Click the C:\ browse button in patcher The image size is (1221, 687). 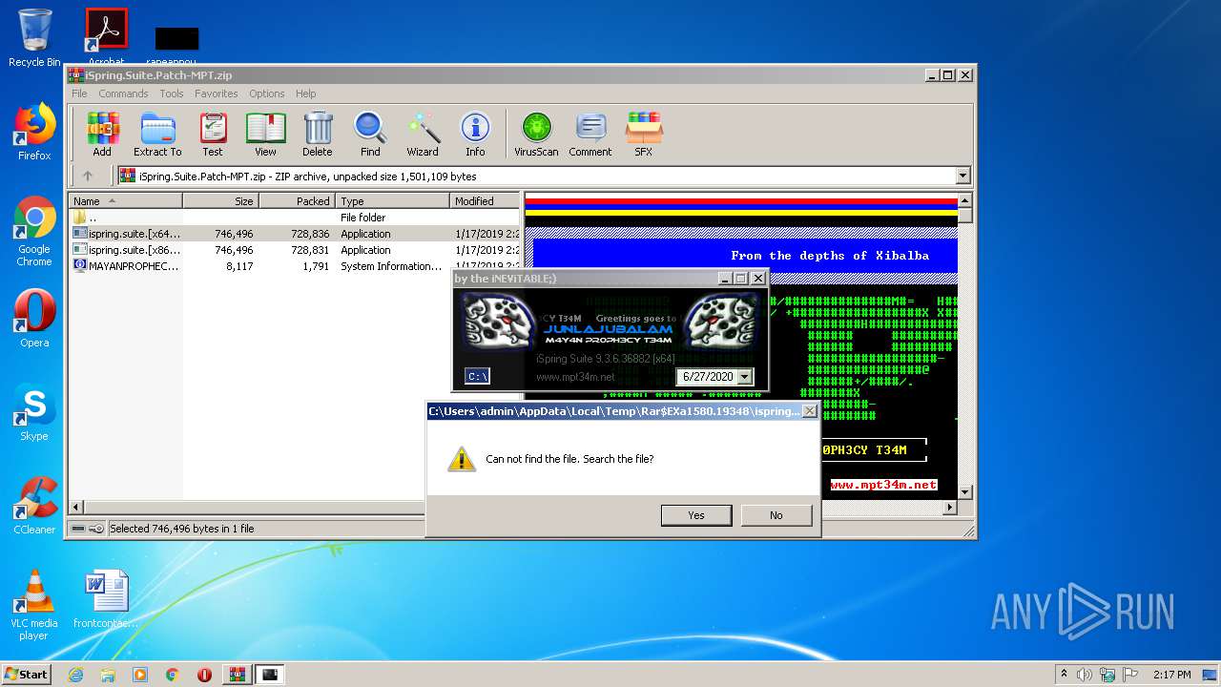coord(477,376)
